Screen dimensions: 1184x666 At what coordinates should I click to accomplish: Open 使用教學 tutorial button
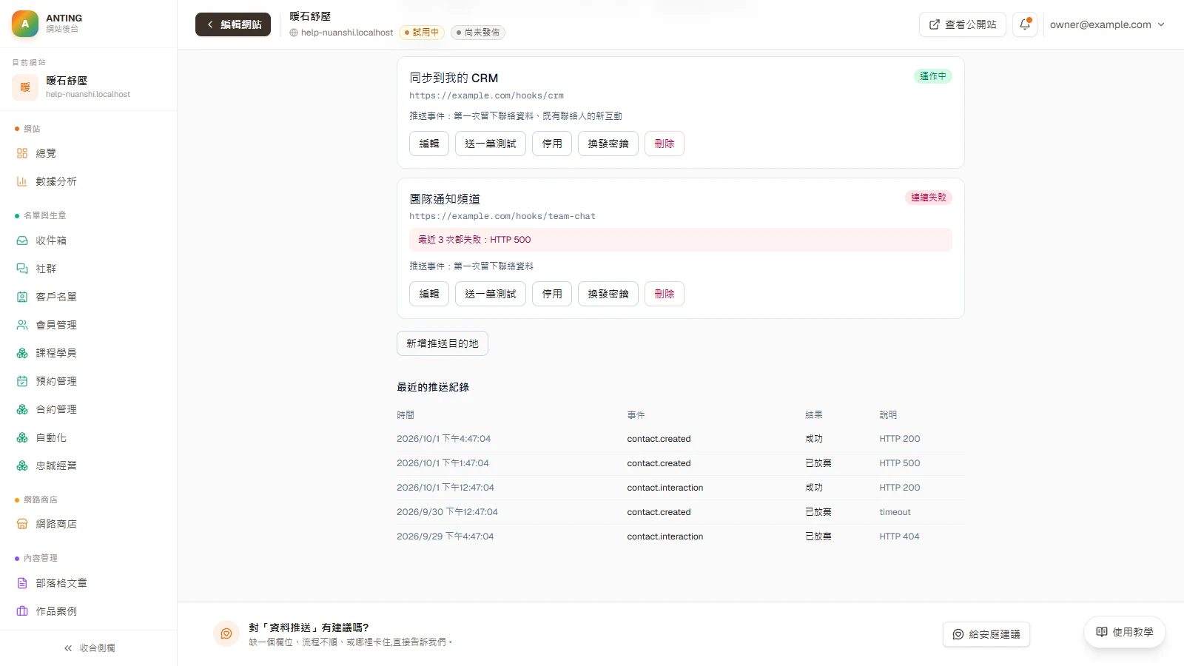[1125, 632]
